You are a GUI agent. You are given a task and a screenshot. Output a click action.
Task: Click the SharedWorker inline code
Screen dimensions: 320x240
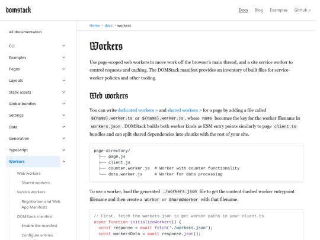point(183,200)
